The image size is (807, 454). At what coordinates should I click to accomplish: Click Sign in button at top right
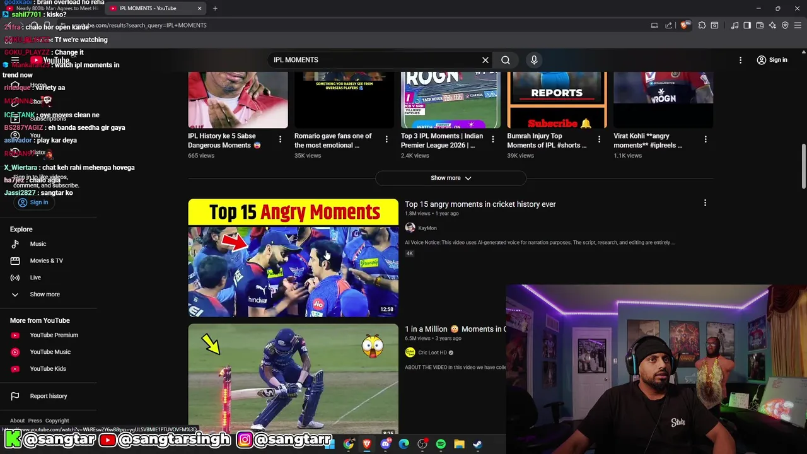(772, 60)
